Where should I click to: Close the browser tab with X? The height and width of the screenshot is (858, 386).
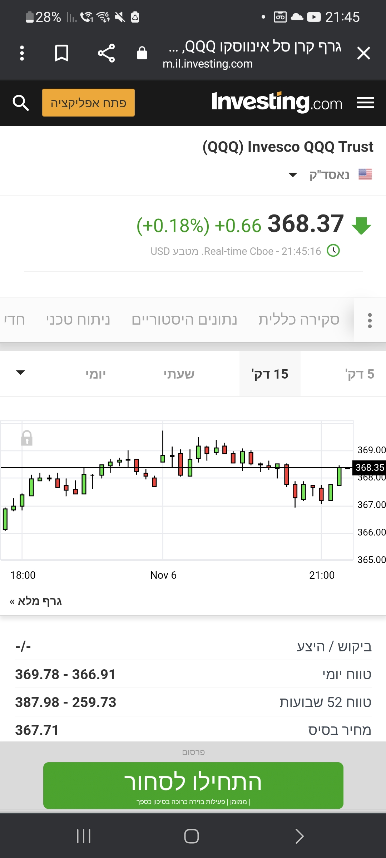pos(363,53)
